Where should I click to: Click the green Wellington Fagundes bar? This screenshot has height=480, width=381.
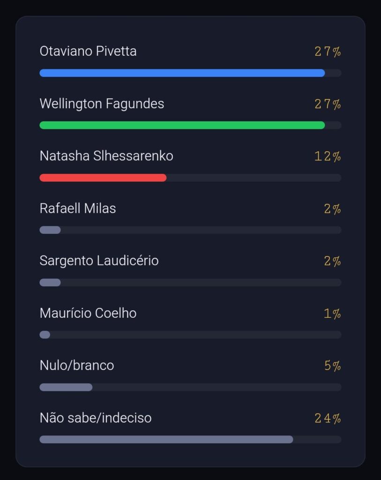click(x=182, y=125)
